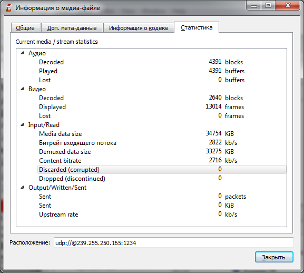Select the Upstream rate row
Viewport: 304px width, 273px height.
tap(162, 214)
